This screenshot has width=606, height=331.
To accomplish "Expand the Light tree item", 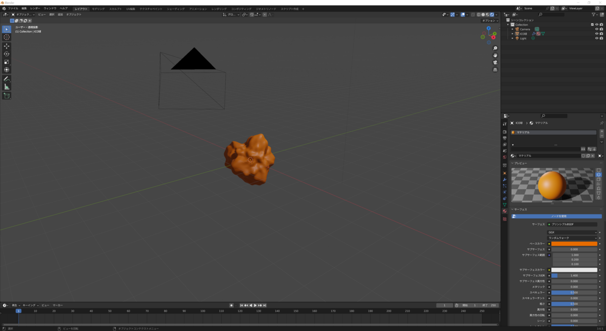I will 512,38.
